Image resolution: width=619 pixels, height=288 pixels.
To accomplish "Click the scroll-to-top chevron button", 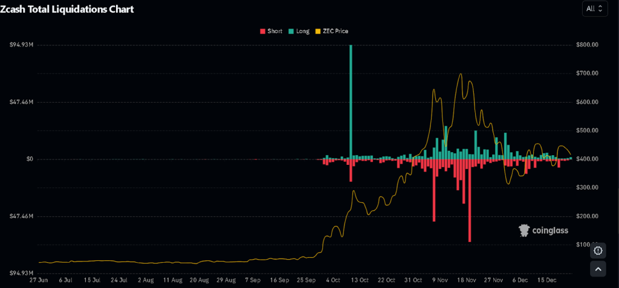I will (598, 269).
